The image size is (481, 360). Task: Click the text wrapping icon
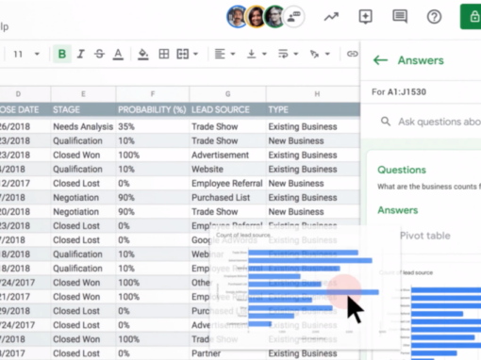[x=283, y=54]
